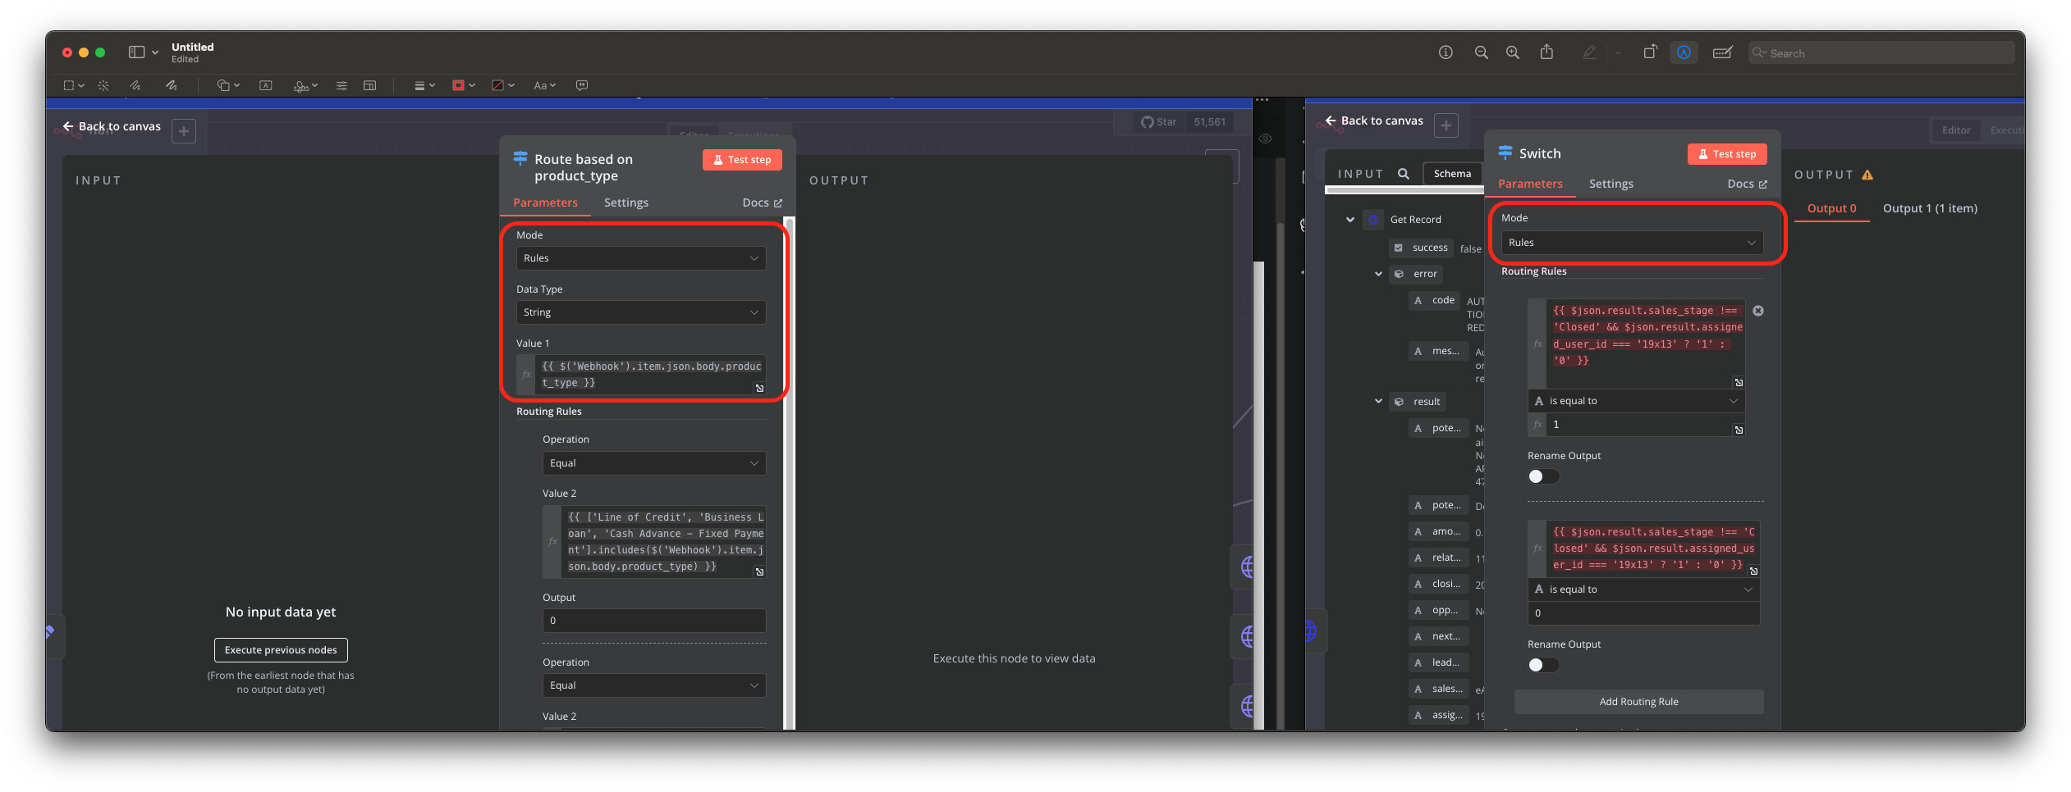Go Back to canvas in left window
Image resolution: width=2071 pixels, height=792 pixels.
(x=112, y=126)
